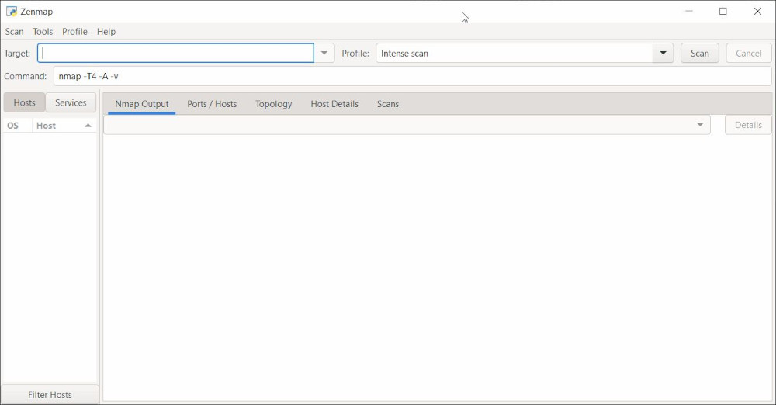Switch to the Services list button
This screenshot has height=405, width=776.
pyautogui.click(x=71, y=102)
